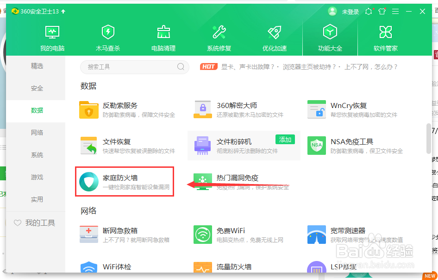Open 文件粉碎机 shredder icon
The width and height of the screenshot is (438, 280).
[x=202, y=146]
